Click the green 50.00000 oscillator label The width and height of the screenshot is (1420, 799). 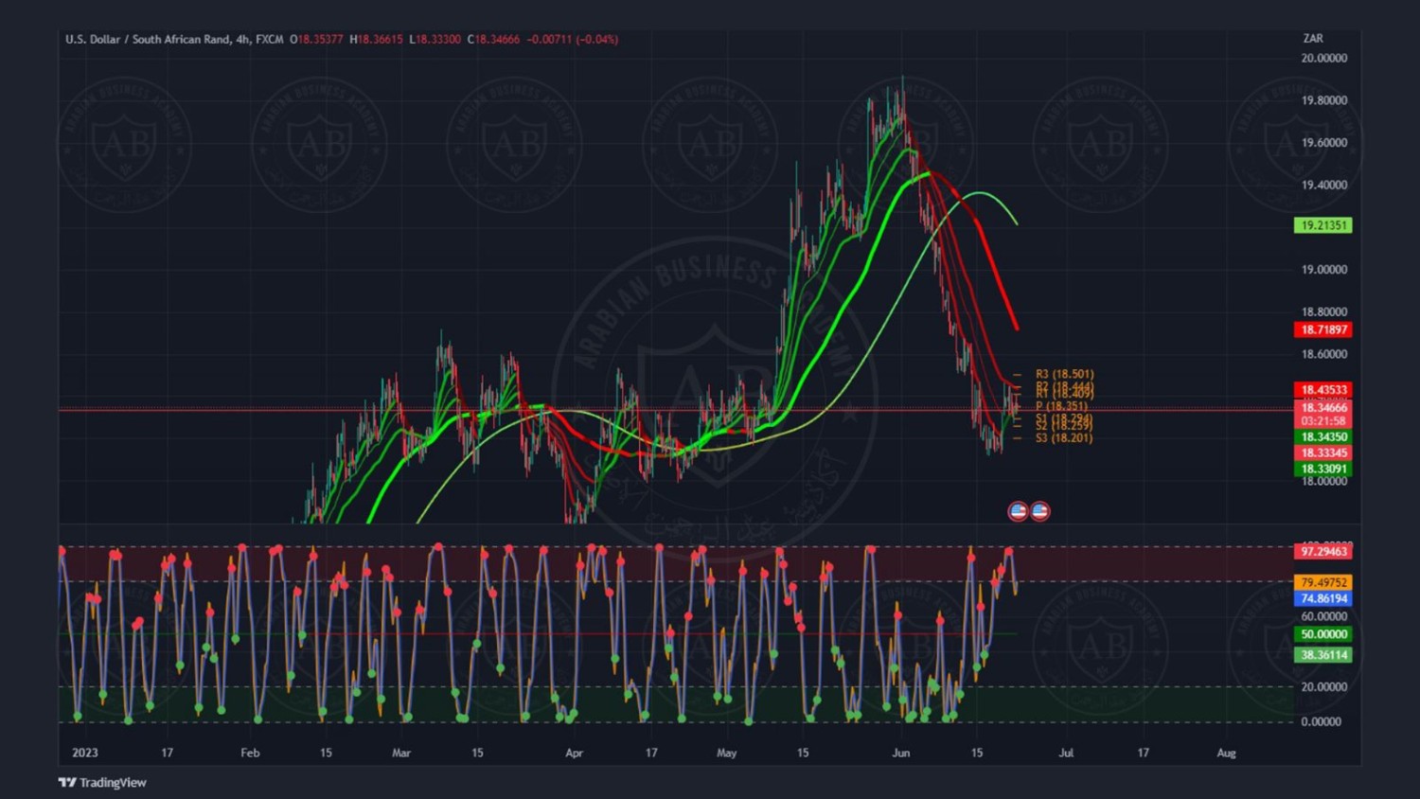(x=1323, y=634)
